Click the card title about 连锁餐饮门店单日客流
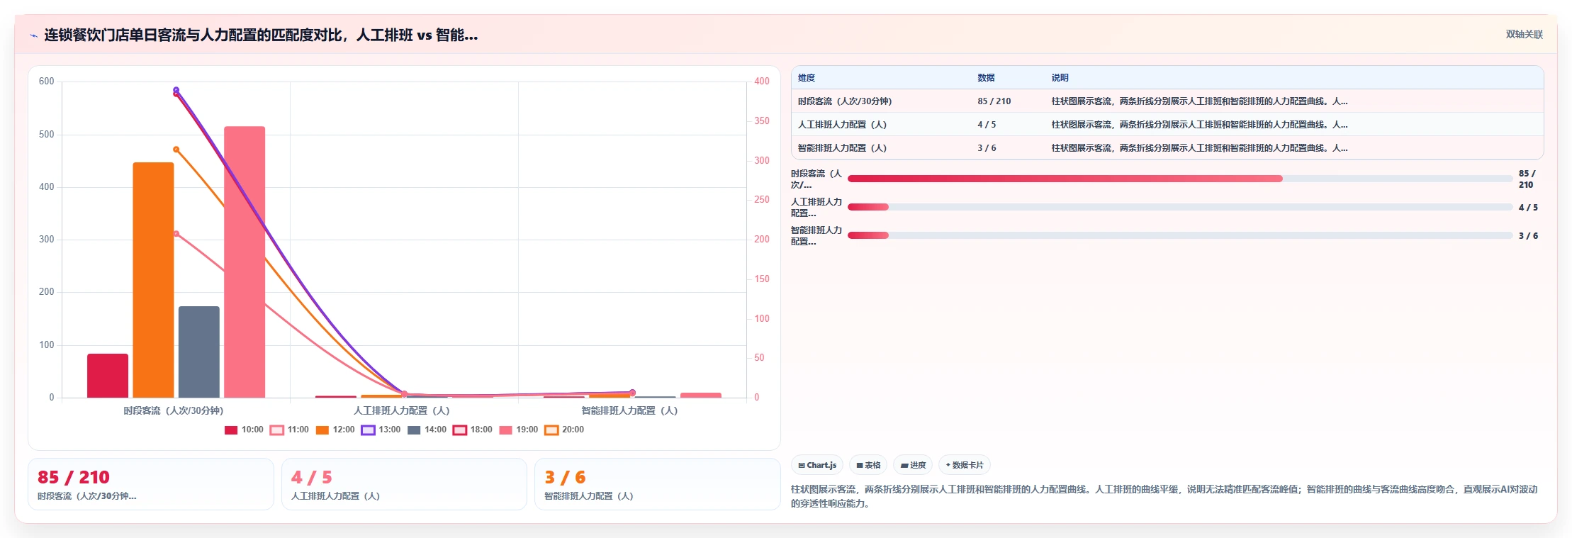This screenshot has height=538, width=1572. coord(261,35)
